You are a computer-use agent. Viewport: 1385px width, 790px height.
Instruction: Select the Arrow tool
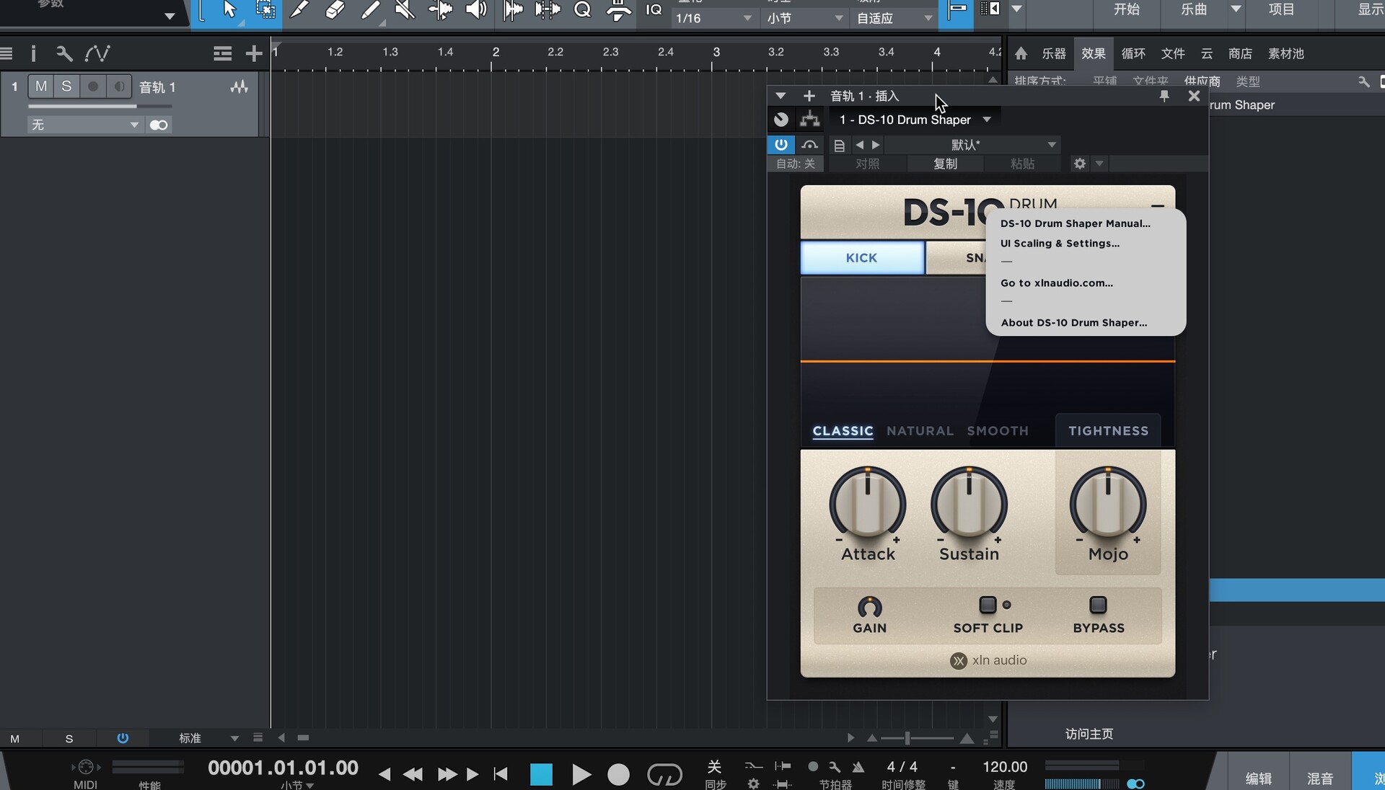click(229, 9)
